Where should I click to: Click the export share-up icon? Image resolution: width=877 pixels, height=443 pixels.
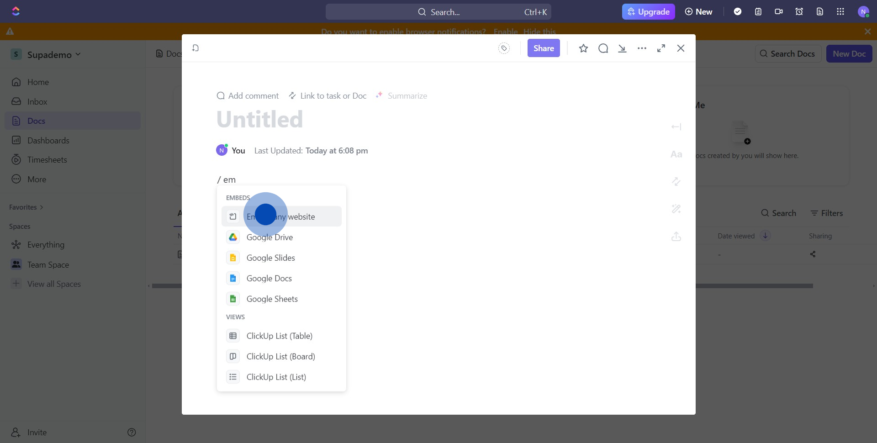pyautogui.click(x=676, y=236)
